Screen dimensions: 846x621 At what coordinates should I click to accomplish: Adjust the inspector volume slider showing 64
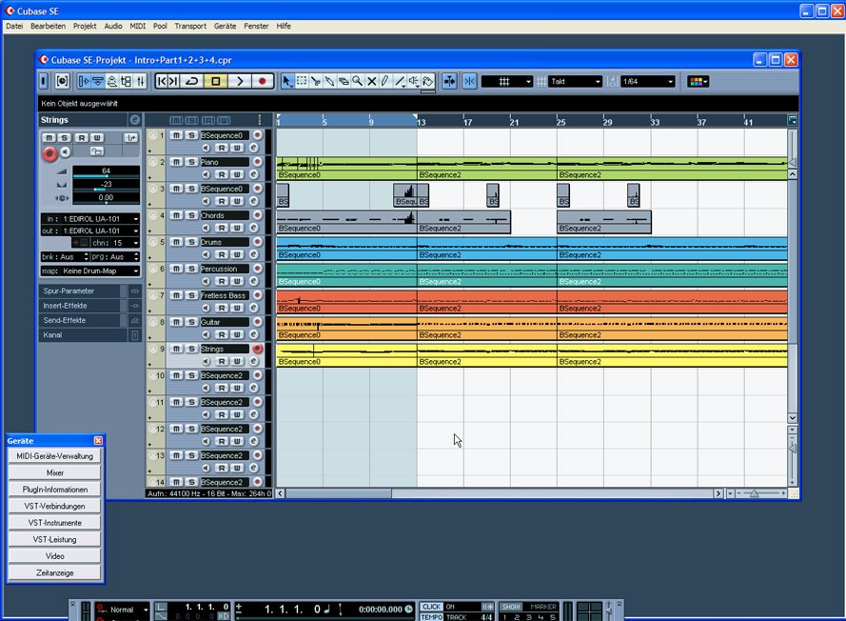106,172
